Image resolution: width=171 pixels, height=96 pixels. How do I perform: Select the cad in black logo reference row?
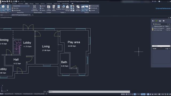click(161, 30)
